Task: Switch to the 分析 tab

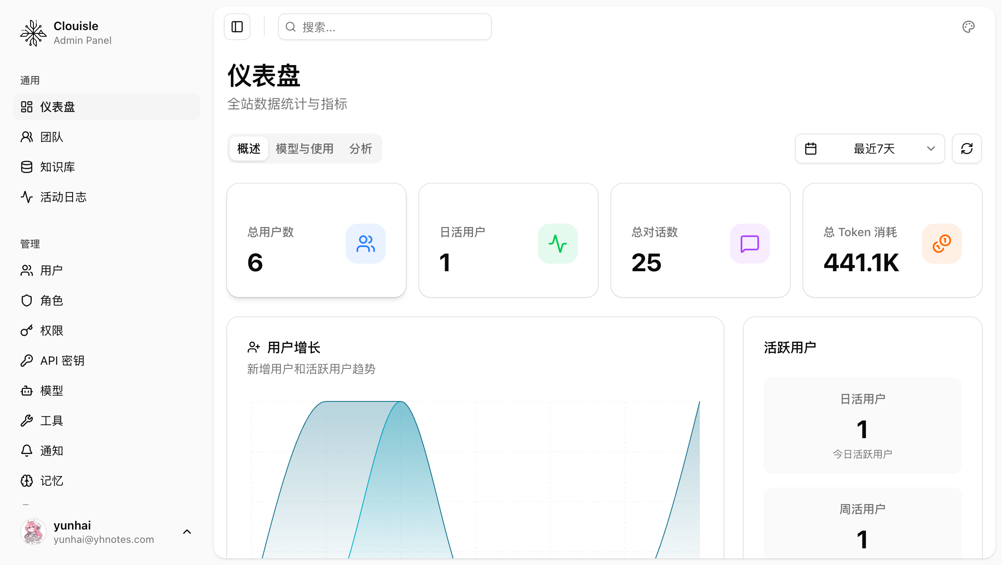Action: (x=360, y=148)
